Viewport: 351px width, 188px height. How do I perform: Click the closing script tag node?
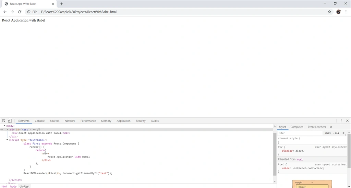click(x=15, y=180)
